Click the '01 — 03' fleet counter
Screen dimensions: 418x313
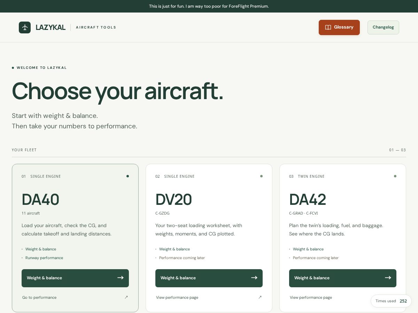pos(397,150)
